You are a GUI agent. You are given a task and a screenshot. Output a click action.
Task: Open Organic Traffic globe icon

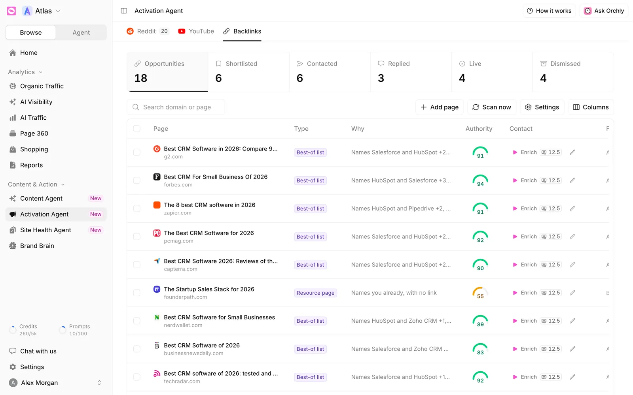(x=13, y=86)
